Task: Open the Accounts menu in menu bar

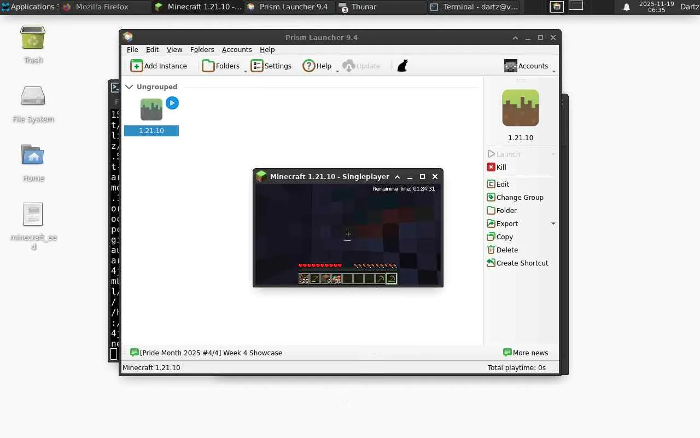Action: click(237, 49)
